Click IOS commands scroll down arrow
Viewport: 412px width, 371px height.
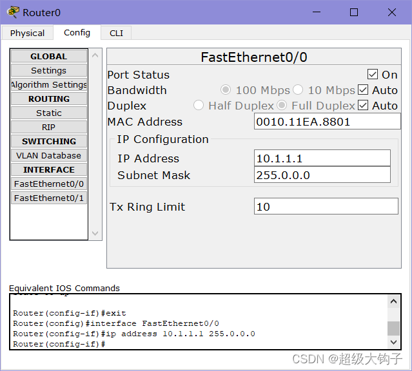coord(393,342)
